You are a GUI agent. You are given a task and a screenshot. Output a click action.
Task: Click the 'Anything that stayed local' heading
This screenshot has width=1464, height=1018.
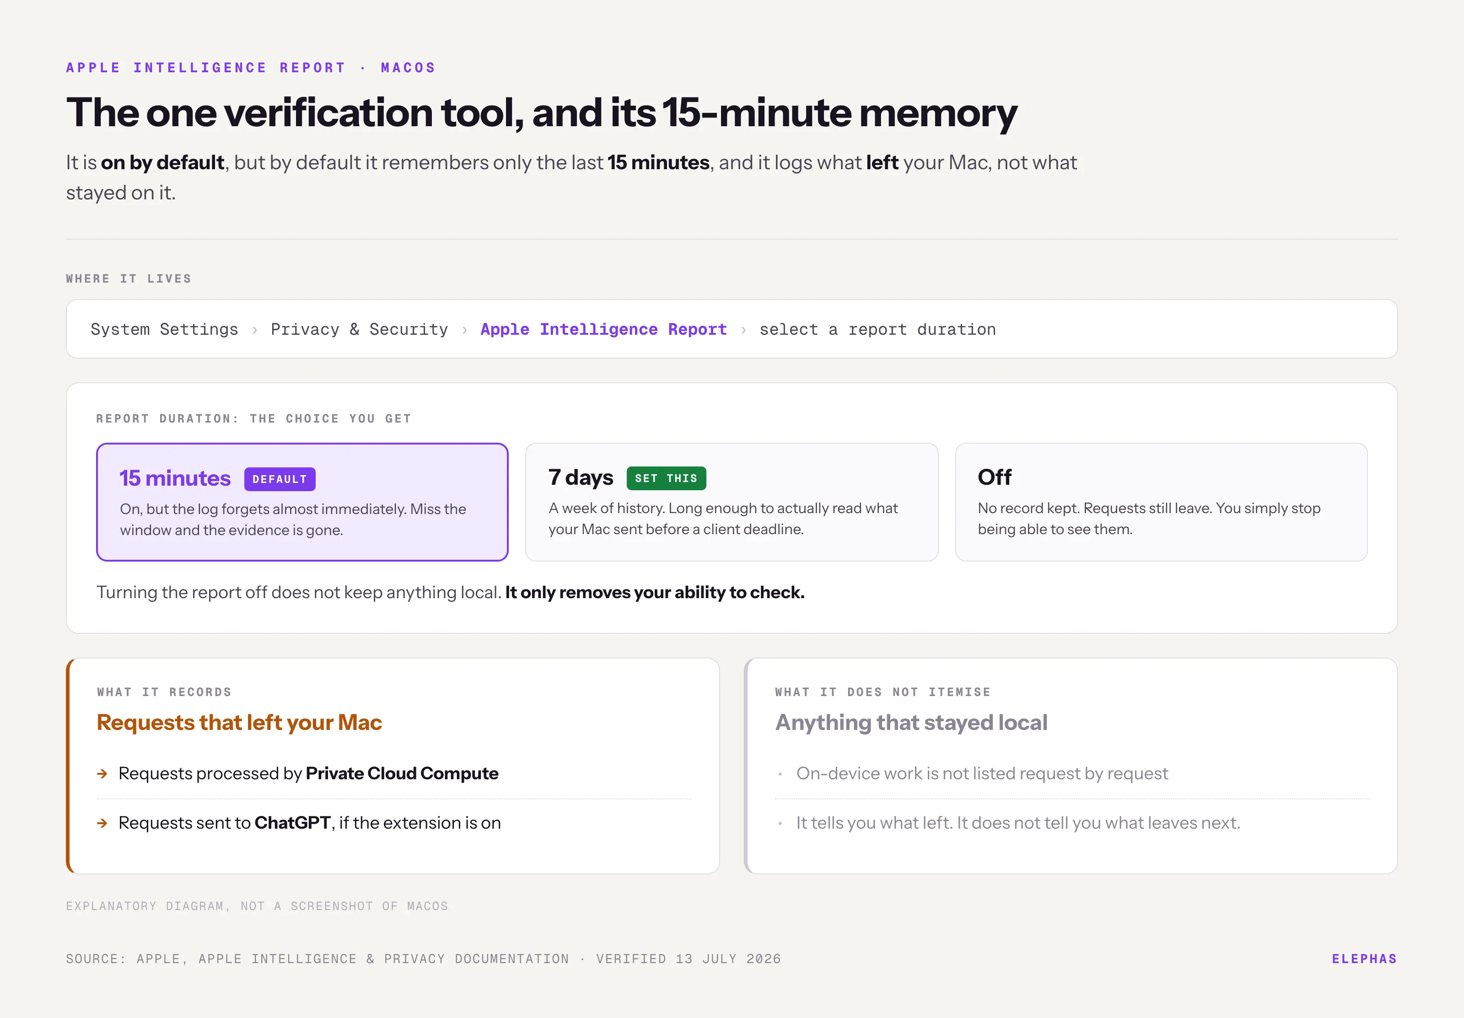point(911,723)
